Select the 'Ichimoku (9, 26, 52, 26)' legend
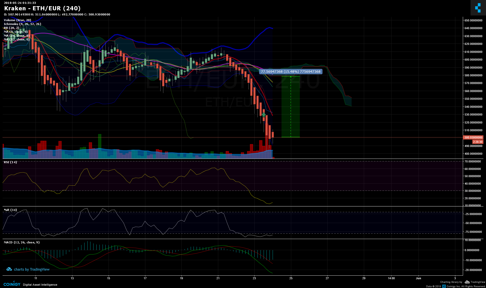The width and height of the screenshot is (486, 288). (x=22, y=24)
